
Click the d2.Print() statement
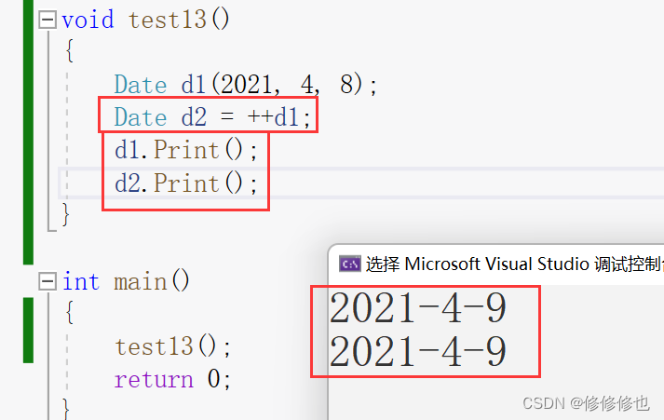(x=185, y=183)
